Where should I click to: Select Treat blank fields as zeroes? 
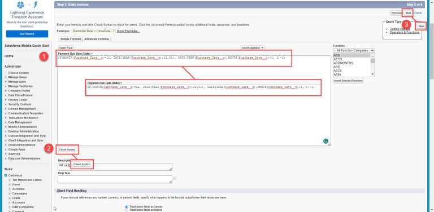click(127, 206)
